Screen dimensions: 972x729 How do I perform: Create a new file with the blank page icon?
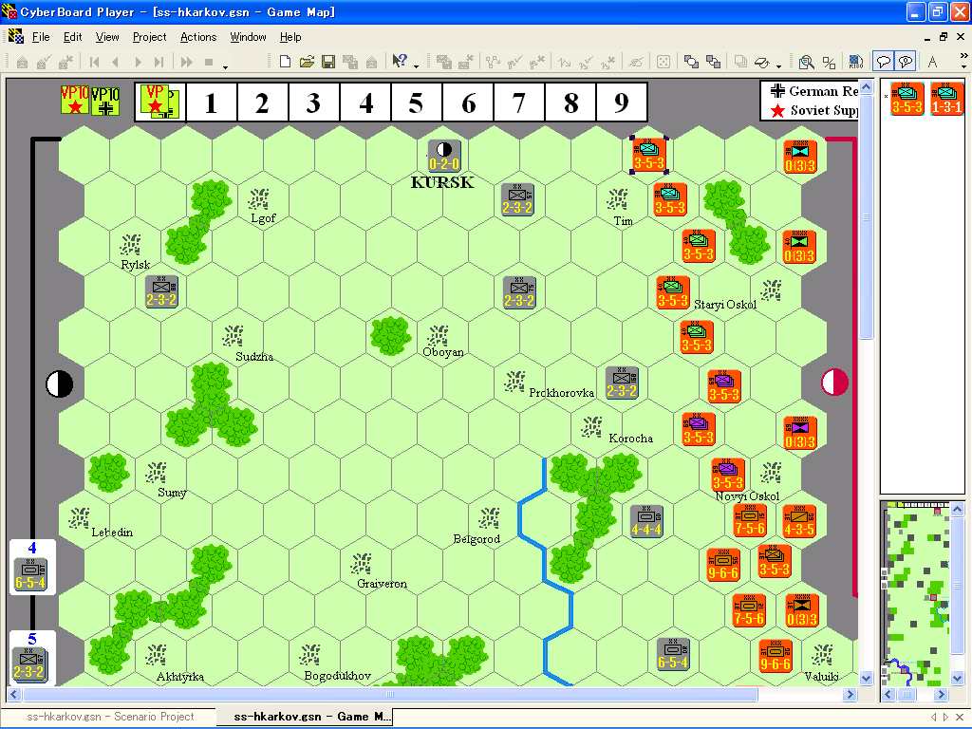[x=285, y=62]
